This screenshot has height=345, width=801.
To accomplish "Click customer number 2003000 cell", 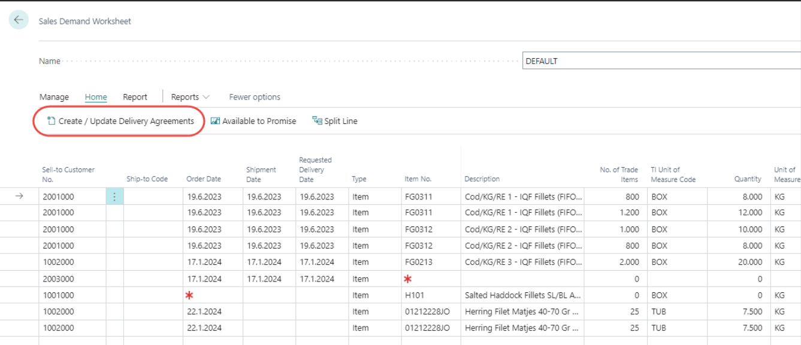I will [x=72, y=279].
